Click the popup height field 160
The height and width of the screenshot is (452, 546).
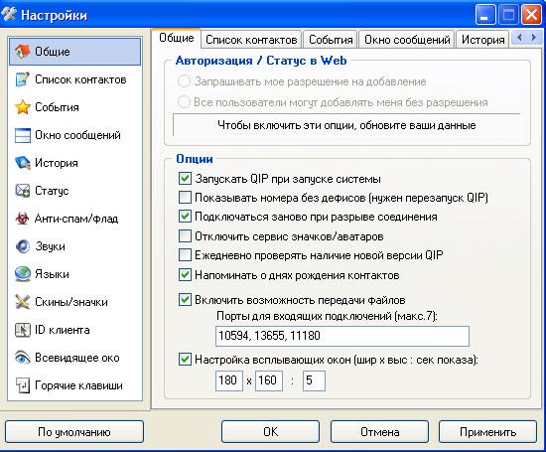(268, 380)
